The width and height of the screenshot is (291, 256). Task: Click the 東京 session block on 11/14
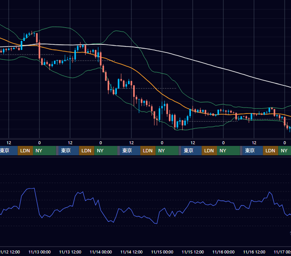(130, 151)
